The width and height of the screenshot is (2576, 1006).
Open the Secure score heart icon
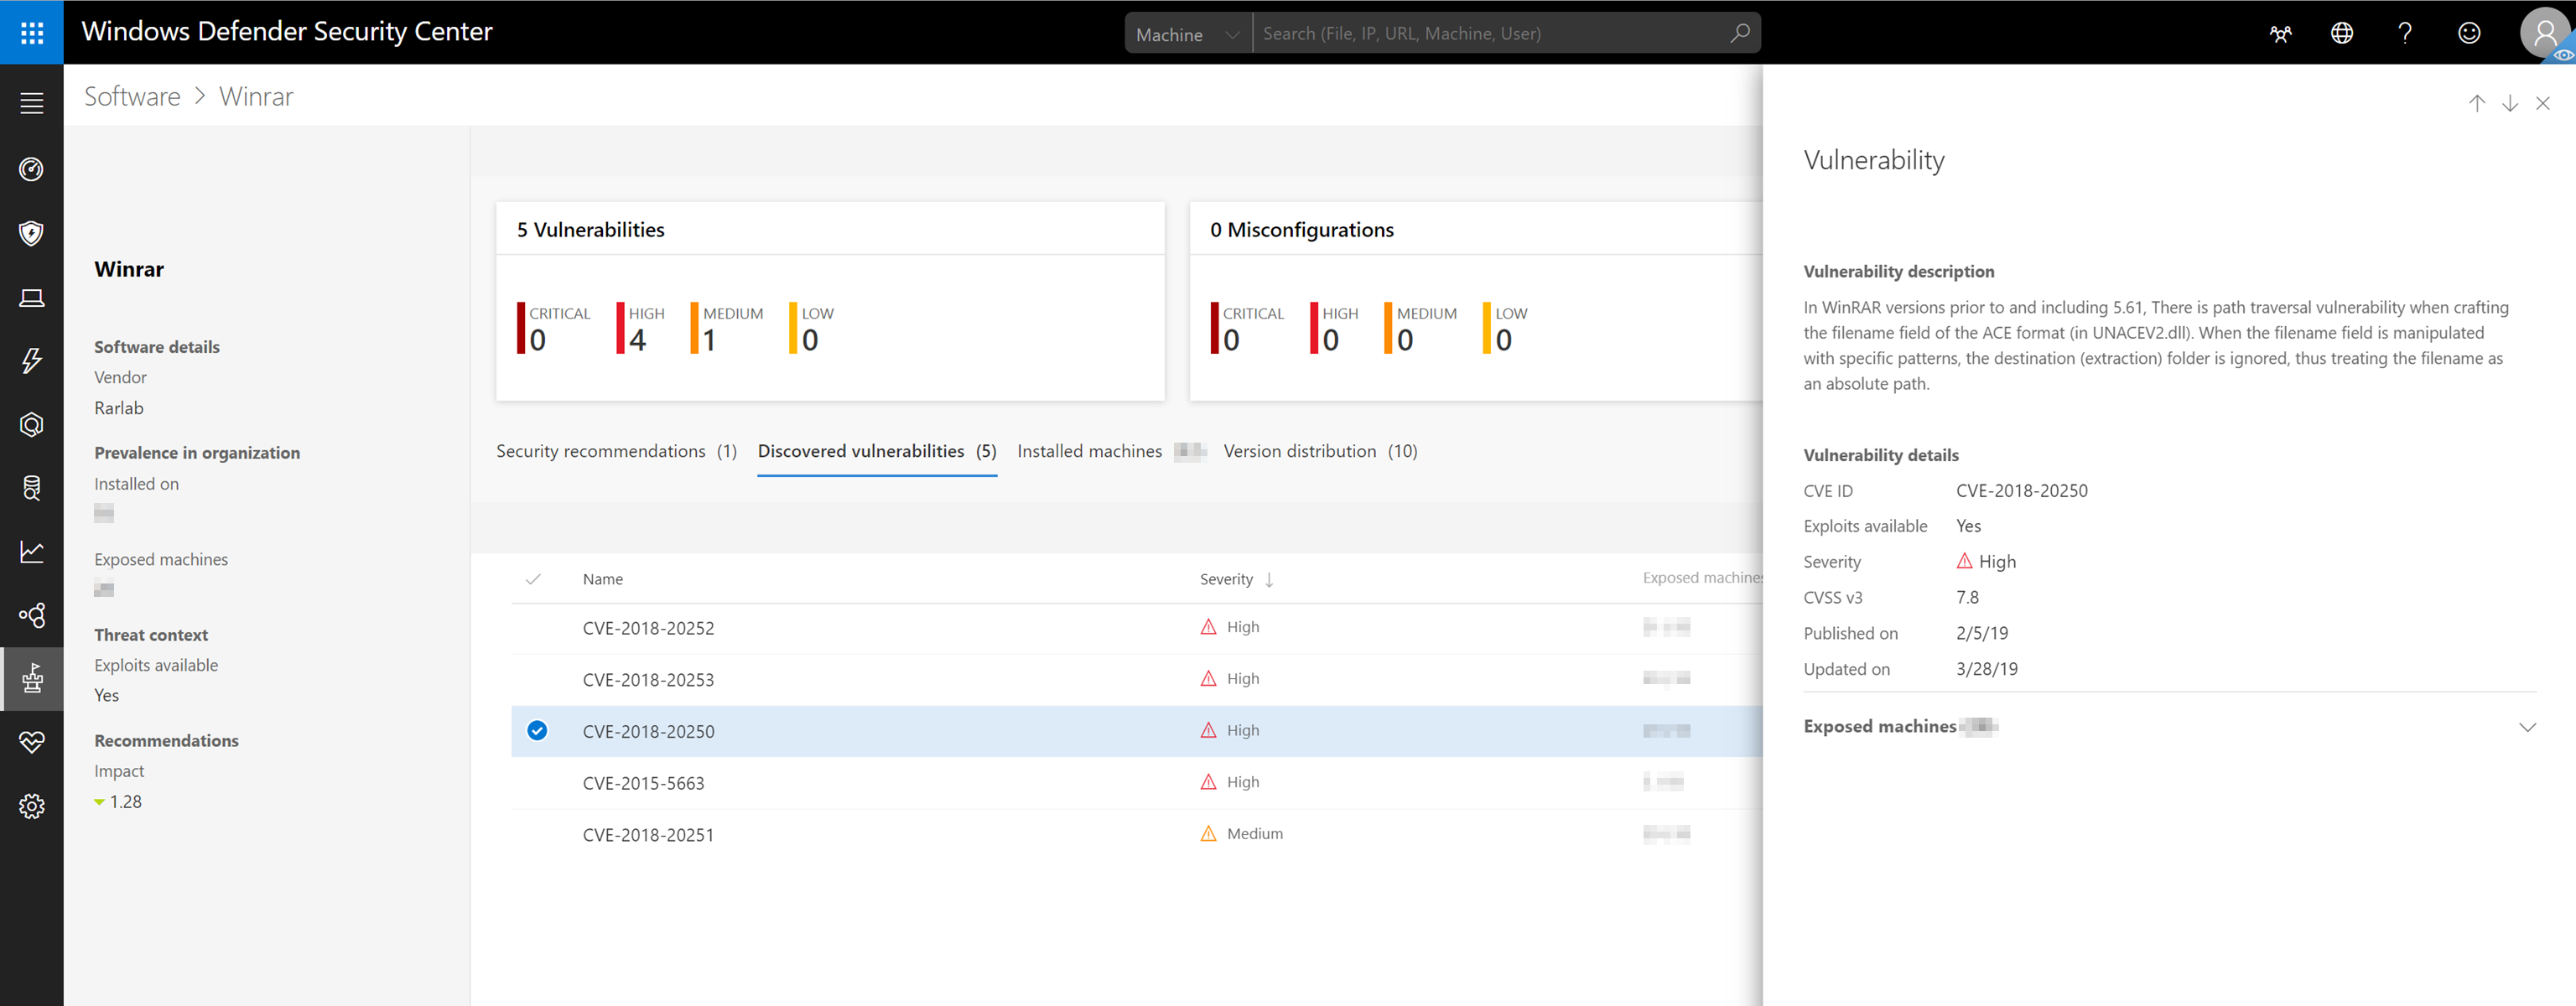pyautogui.click(x=32, y=743)
